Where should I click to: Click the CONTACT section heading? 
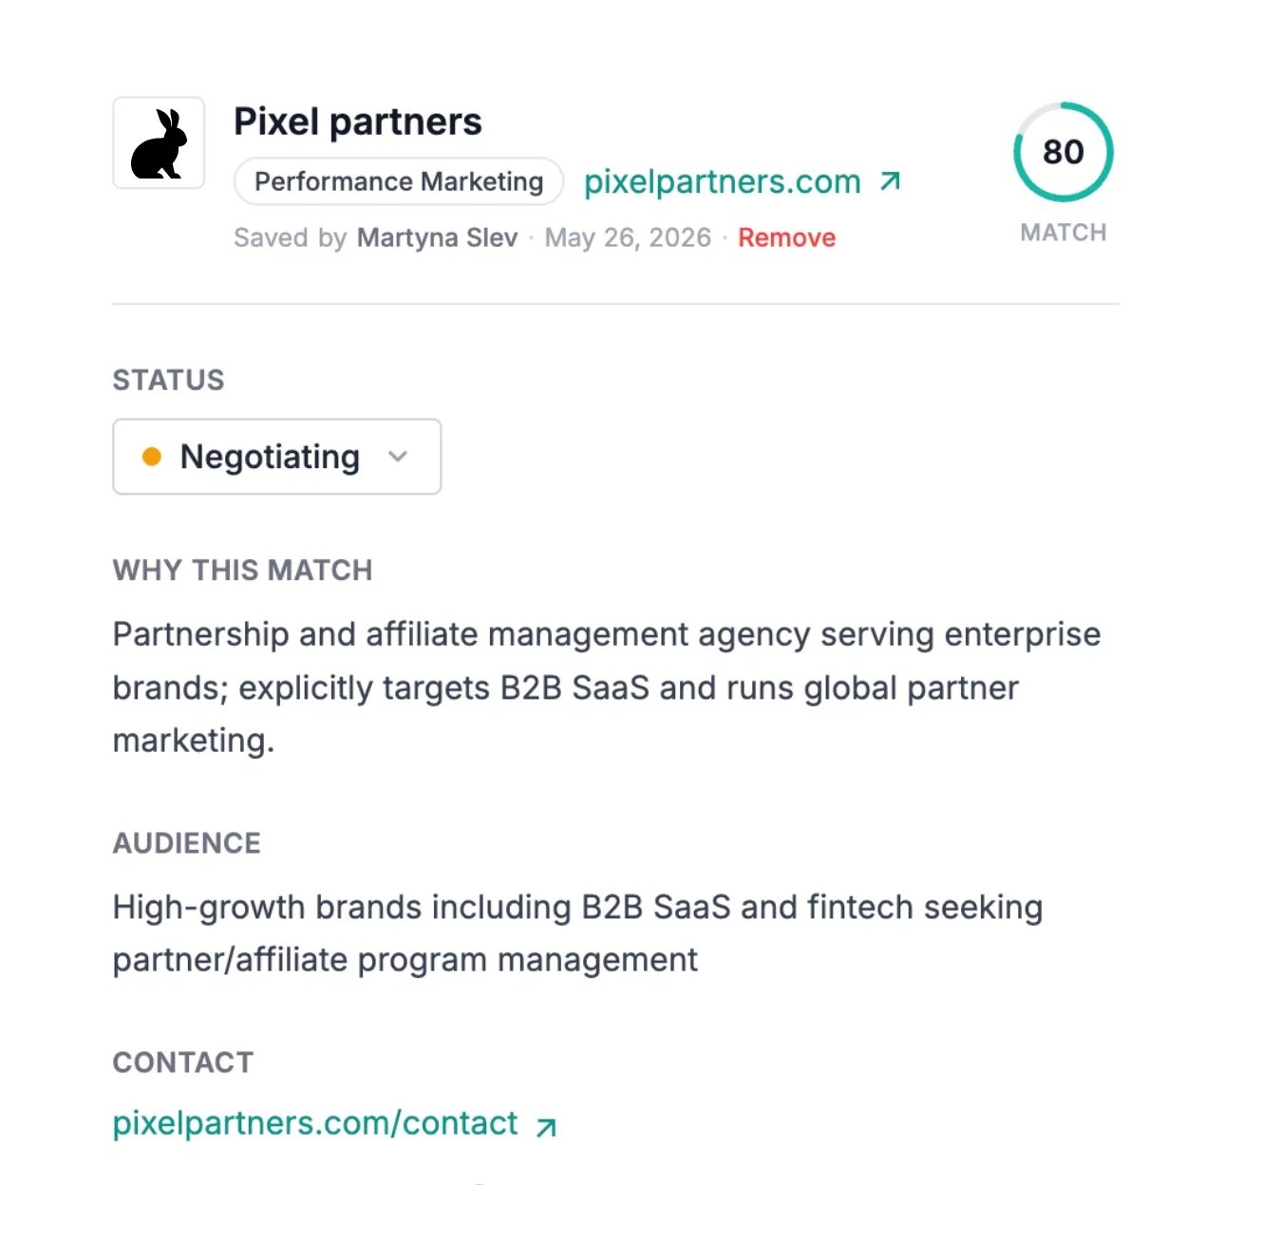click(x=183, y=1062)
